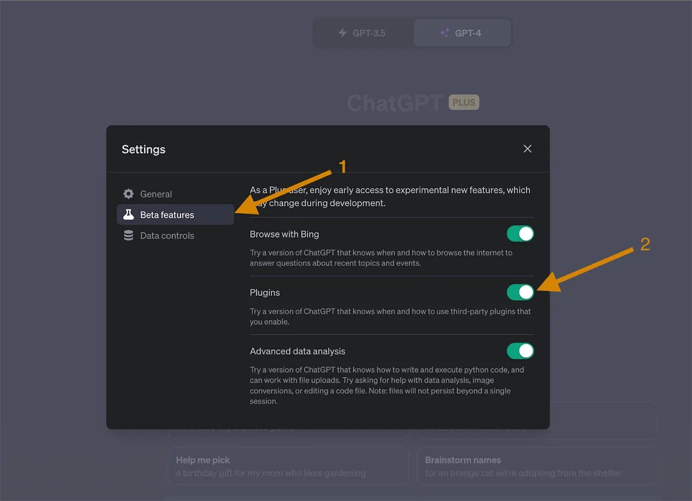Choose the 'Brainstorm names' suggestion card
Viewport: 692px width, 501px height.
[x=537, y=466]
